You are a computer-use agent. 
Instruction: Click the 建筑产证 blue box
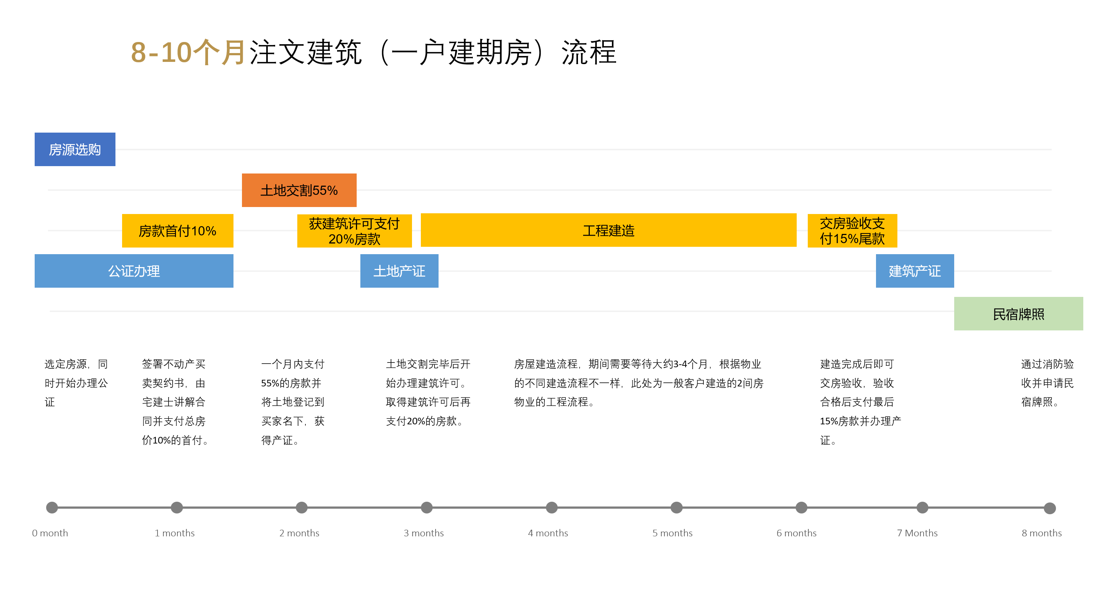(x=914, y=271)
